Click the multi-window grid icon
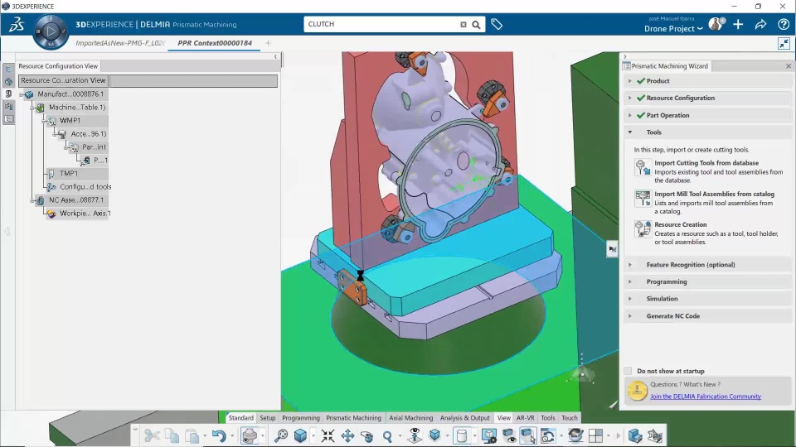Viewport: 796px width, 447px height. pos(595,436)
